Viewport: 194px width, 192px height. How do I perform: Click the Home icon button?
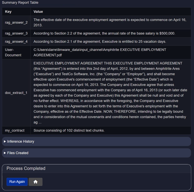(x=36, y=182)
